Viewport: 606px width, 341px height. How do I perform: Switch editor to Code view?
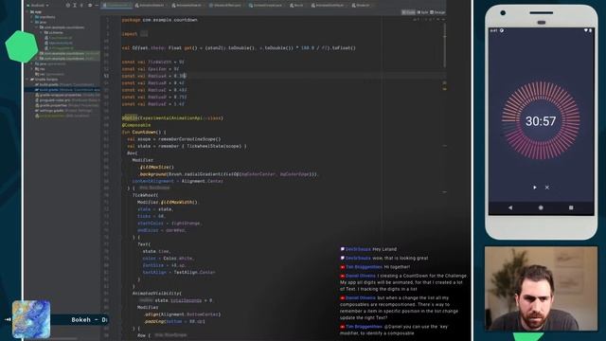(408, 12)
